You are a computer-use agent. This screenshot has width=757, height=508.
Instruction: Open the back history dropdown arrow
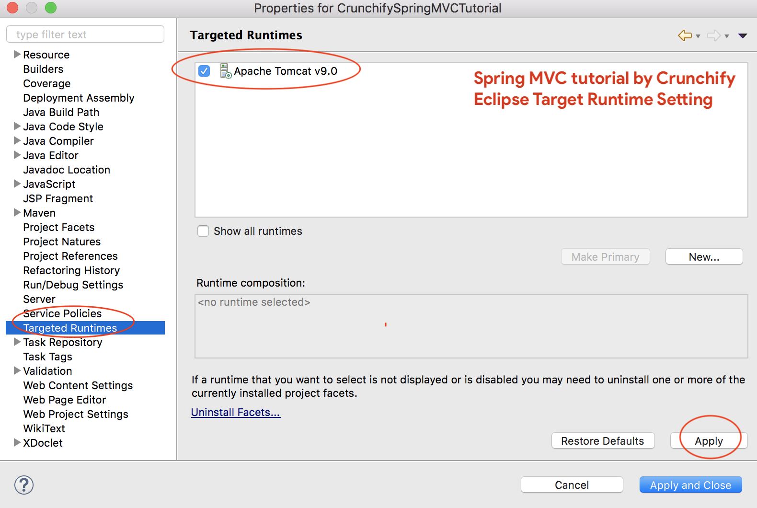(x=698, y=36)
